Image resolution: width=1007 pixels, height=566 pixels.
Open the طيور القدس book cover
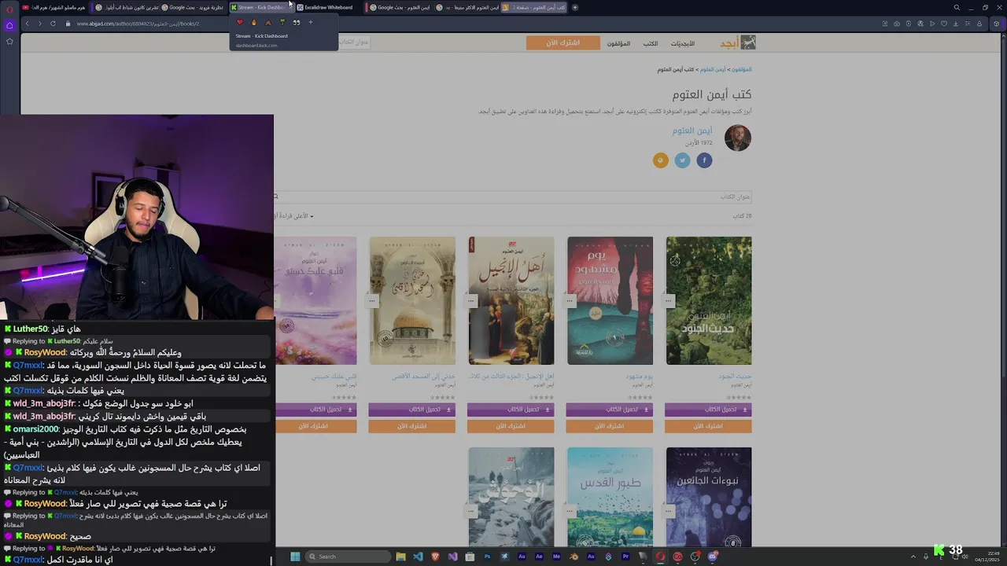pos(610,497)
